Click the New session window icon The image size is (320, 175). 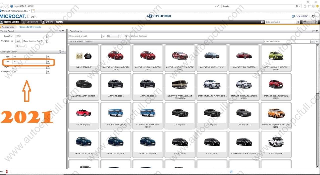click(293, 16)
